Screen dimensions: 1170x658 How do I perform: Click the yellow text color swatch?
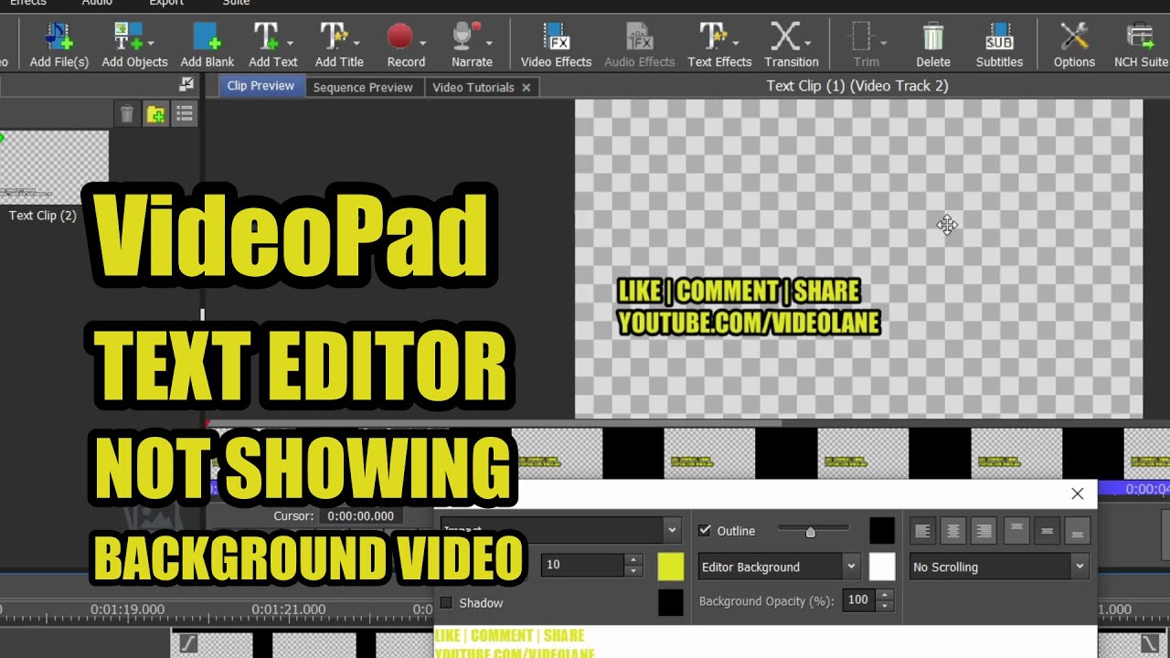coord(670,567)
